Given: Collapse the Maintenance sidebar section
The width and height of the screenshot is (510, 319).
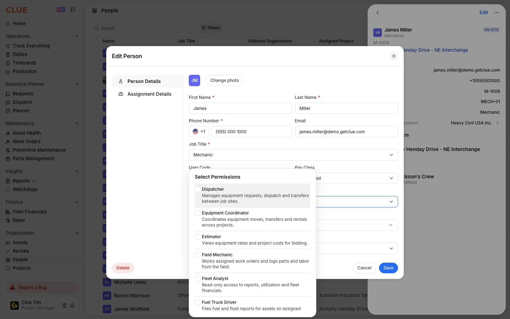Looking at the screenshot, I should (77, 123).
